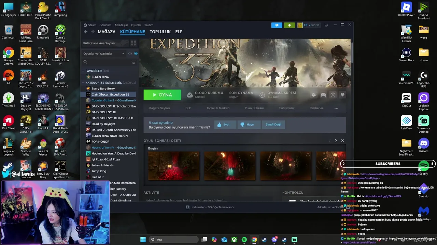
Task: Select Berry Bury Berry in library list
Action: [x=103, y=89]
